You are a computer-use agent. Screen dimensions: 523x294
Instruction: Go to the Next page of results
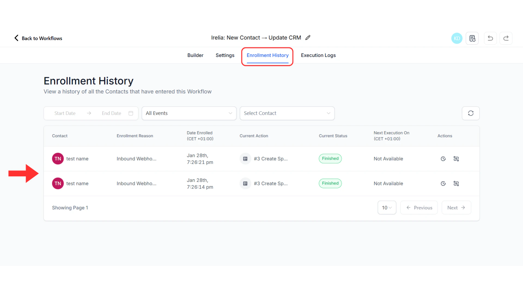tap(456, 207)
